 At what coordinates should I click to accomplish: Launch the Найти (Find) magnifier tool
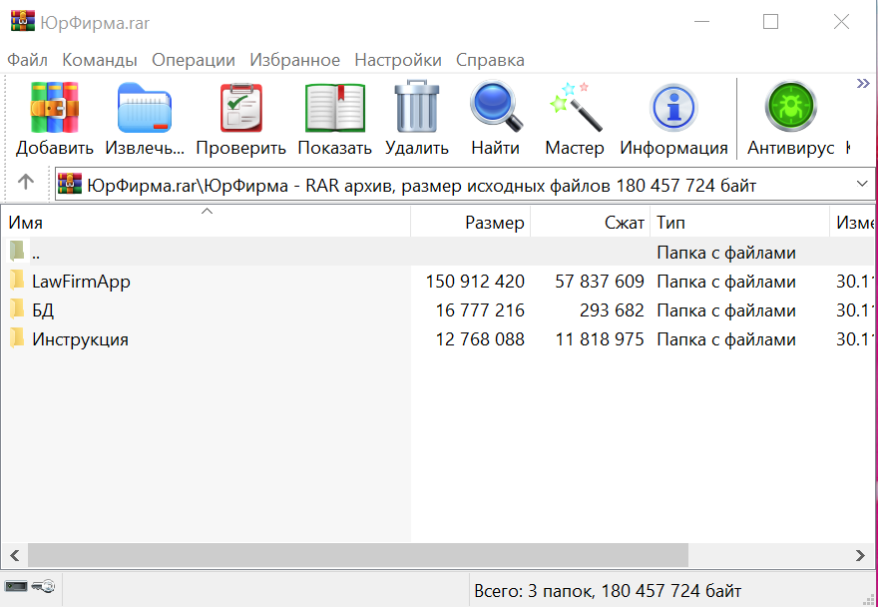(x=496, y=108)
